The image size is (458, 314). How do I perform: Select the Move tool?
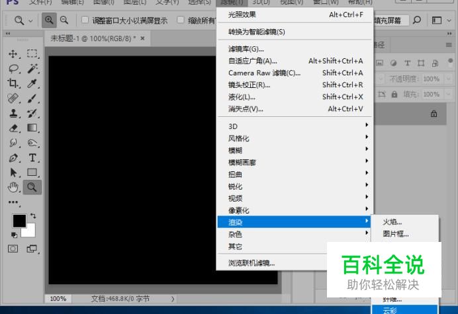[x=13, y=54]
